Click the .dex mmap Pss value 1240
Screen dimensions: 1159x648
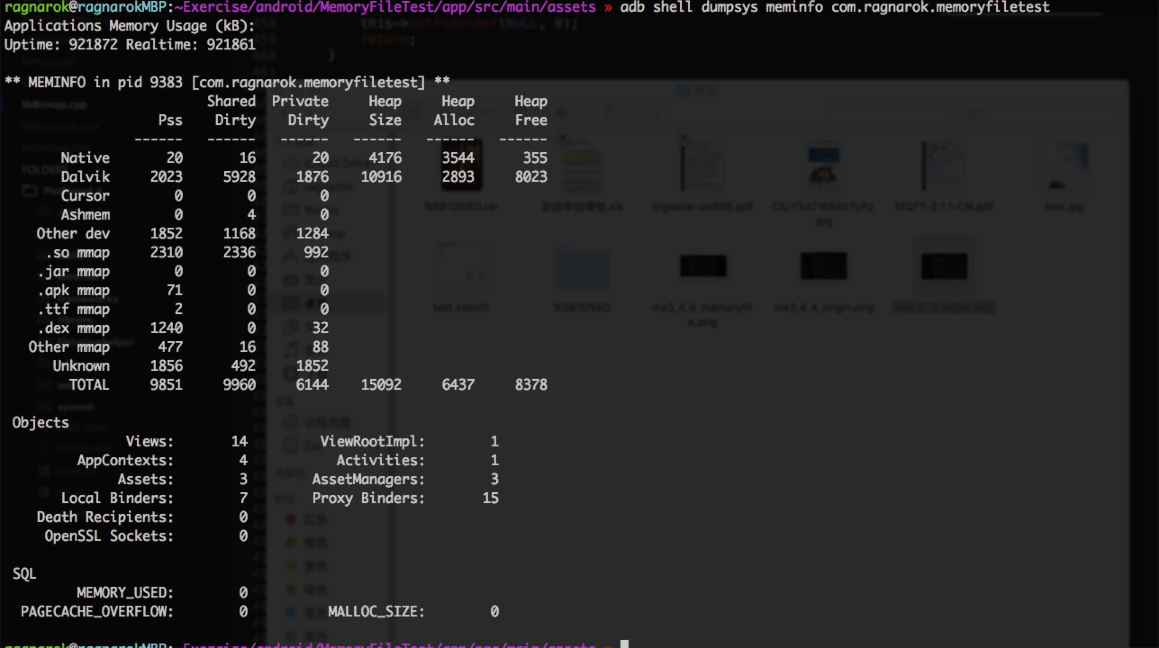[166, 328]
